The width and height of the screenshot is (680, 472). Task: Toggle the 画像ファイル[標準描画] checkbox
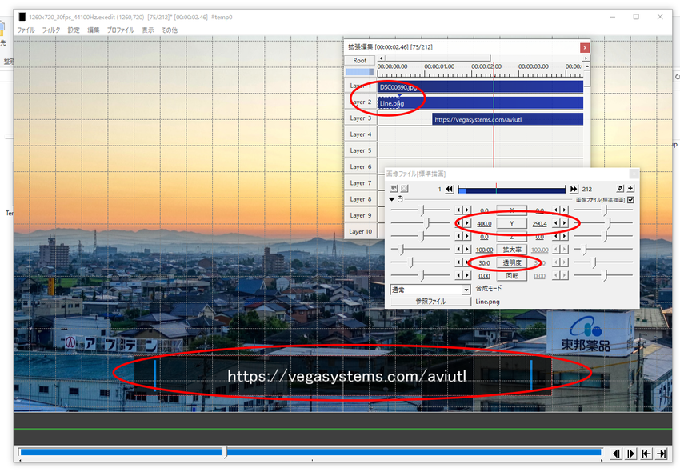(x=630, y=199)
